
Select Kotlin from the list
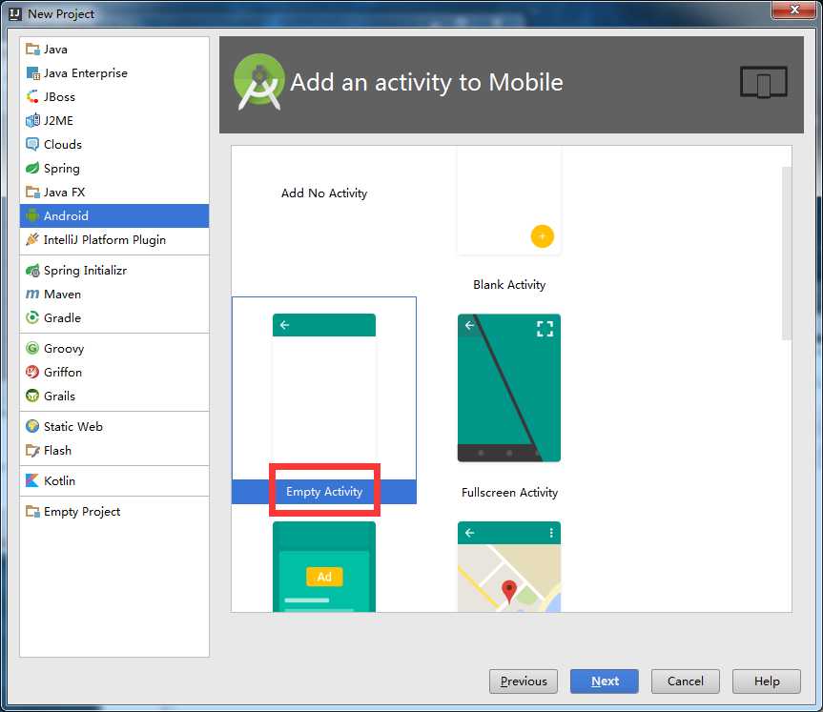pos(114,480)
